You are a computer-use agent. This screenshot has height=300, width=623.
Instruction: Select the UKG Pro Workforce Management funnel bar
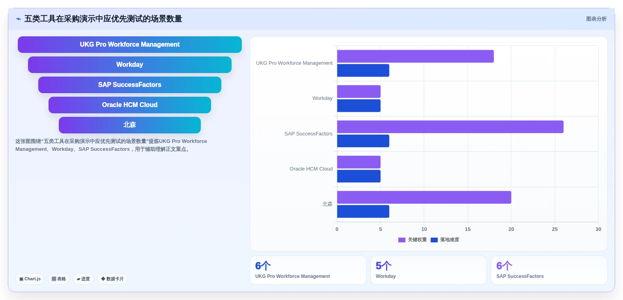coord(130,45)
